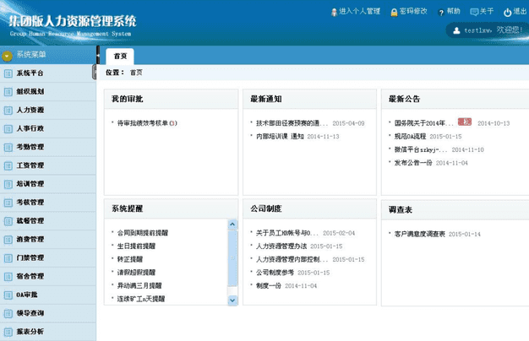The width and height of the screenshot is (529, 341).
Task: Hide the sidebar with the splitter arrow
Action: [98, 55]
